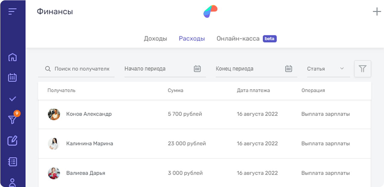
Task: Open the Начало периода calendar picker
Action: click(x=197, y=69)
